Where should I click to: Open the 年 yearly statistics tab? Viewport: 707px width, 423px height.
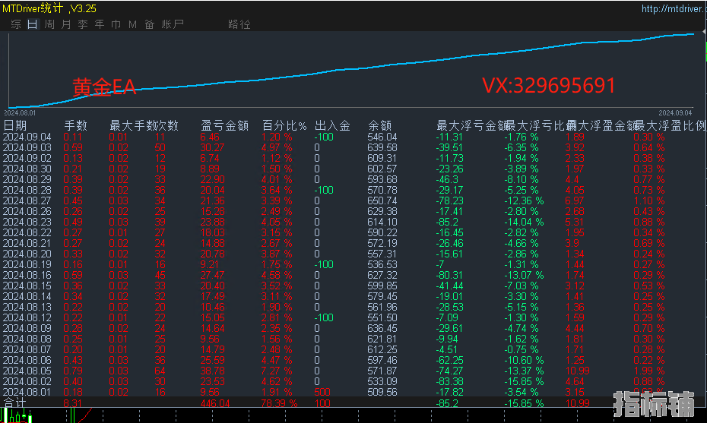(99, 24)
